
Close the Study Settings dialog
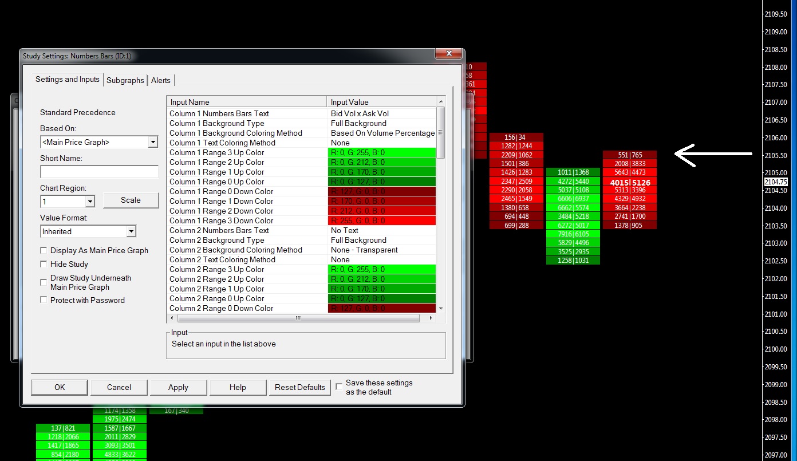click(x=448, y=54)
